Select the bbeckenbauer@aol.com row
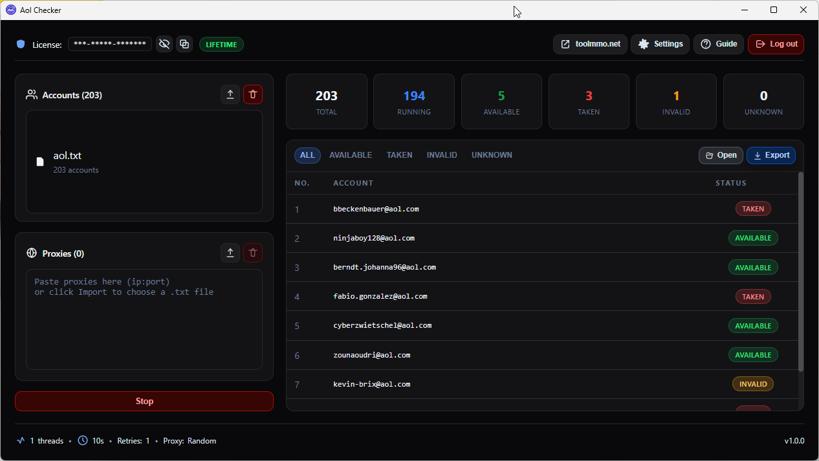The height and width of the screenshot is (461, 819). [542, 209]
